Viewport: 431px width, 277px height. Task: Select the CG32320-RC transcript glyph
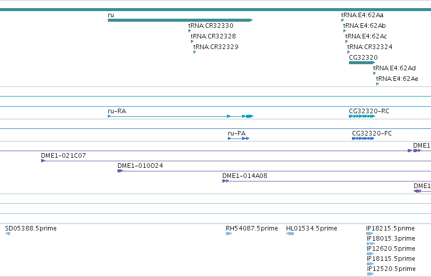pos(362,116)
